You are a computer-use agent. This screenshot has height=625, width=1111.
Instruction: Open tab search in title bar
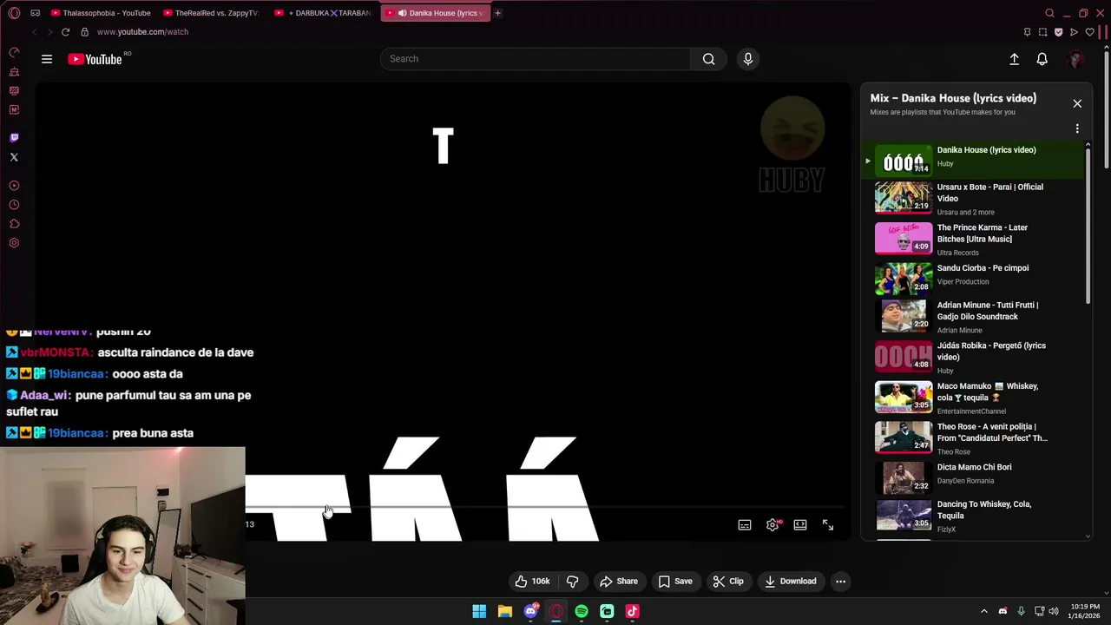1049,13
